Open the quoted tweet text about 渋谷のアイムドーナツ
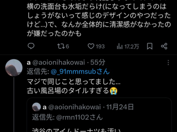 point(77,130)
